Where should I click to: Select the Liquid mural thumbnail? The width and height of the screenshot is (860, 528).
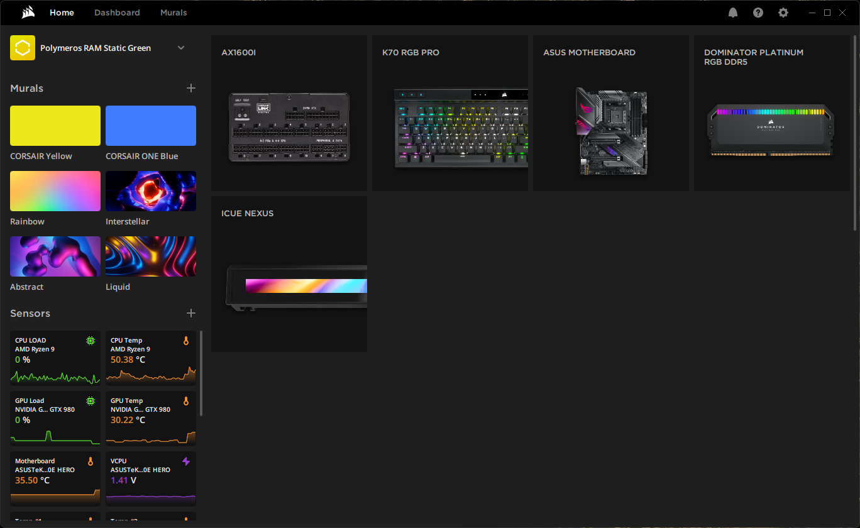pyautogui.click(x=151, y=256)
